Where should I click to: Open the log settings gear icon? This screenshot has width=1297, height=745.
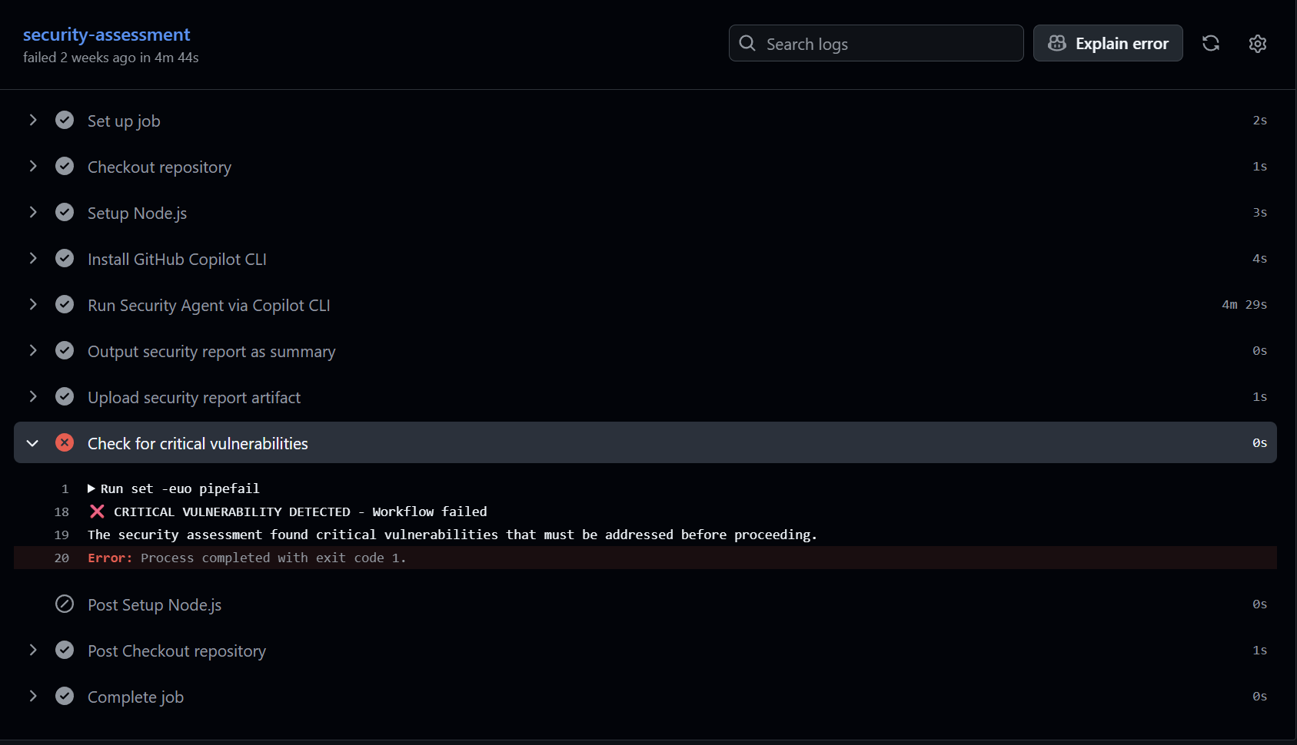[x=1258, y=44]
